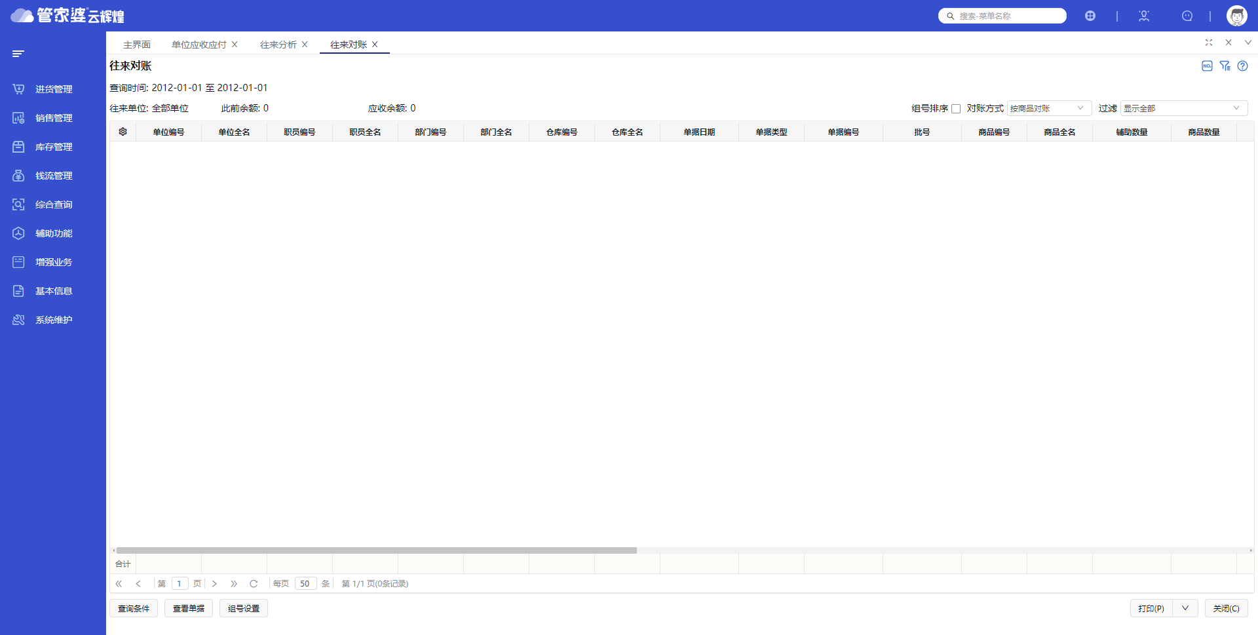Click the 职员编号 column header
Image resolution: width=1258 pixels, height=635 pixels.
299,132
